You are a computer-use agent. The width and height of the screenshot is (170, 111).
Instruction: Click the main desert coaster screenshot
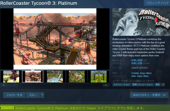coord(55,39)
